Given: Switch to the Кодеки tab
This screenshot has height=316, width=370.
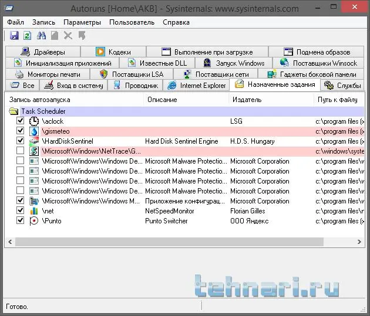Looking at the screenshot, I should pyautogui.click(x=113, y=52).
